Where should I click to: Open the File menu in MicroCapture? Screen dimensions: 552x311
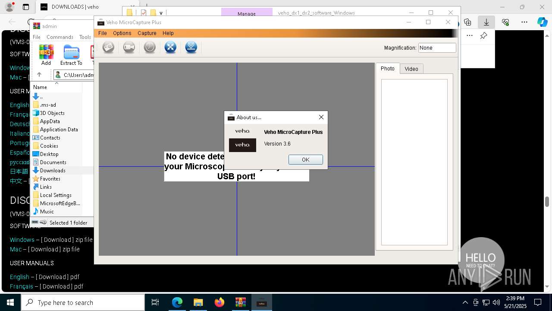[x=103, y=33]
